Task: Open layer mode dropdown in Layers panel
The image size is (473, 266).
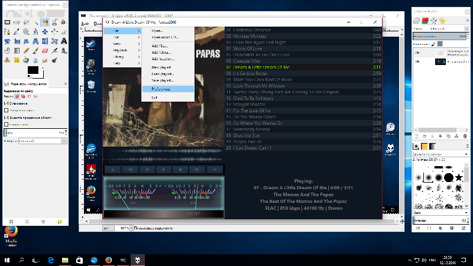Action: click(x=466, y=28)
